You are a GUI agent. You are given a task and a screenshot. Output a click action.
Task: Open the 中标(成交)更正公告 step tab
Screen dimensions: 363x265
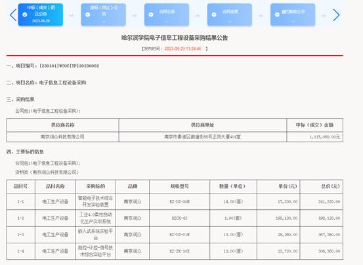click(x=41, y=14)
